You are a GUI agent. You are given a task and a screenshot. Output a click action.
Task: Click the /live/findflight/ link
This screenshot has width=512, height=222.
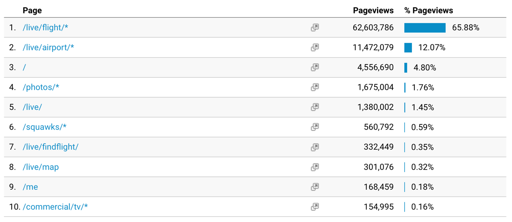pyautogui.click(x=50, y=147)
